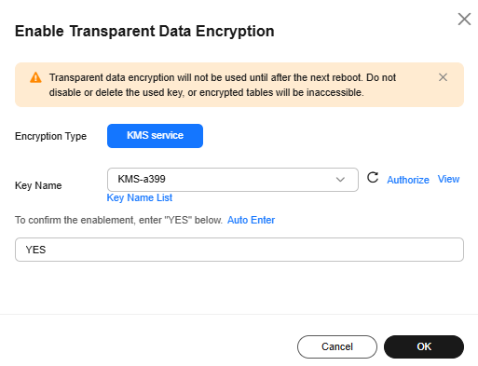Use Auto Enter to fill confirmation
Image resolution: width=478 pixels, height=366 pixels.
(251, 220)
